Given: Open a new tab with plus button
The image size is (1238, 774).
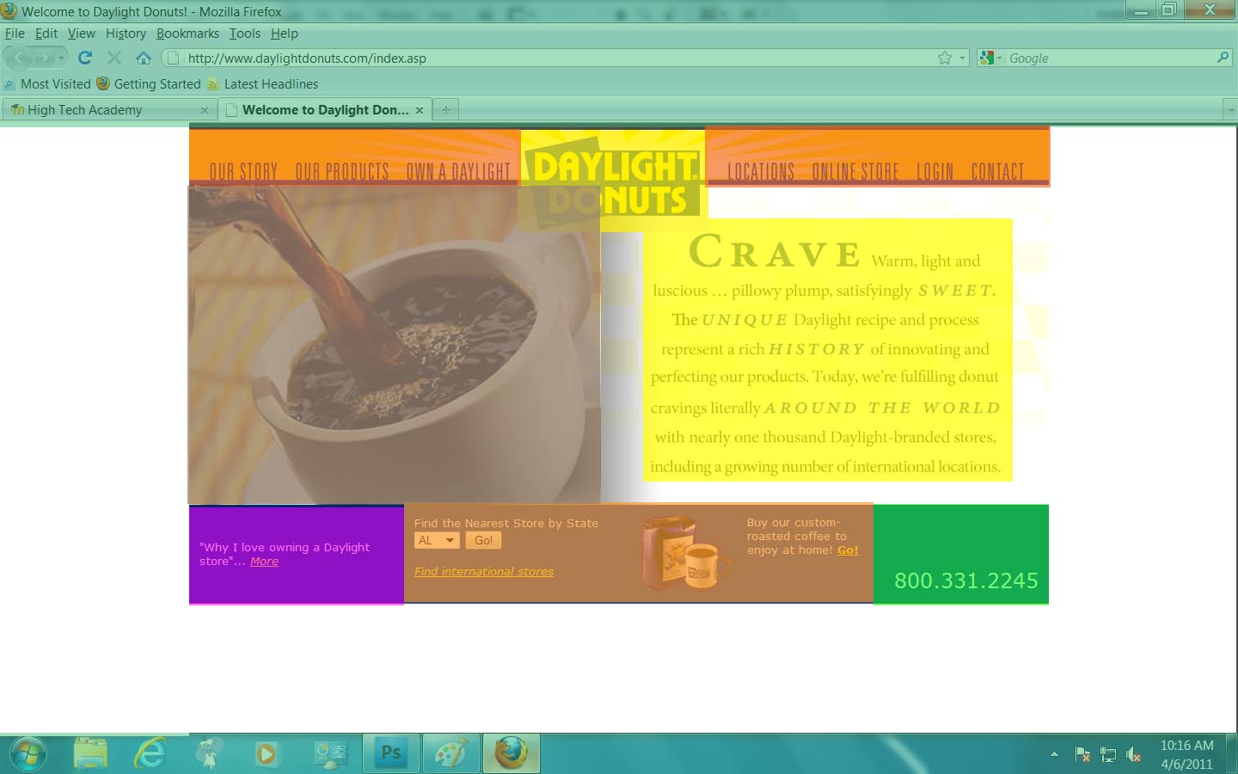Looking at the screenshot, I should [445, 110].
